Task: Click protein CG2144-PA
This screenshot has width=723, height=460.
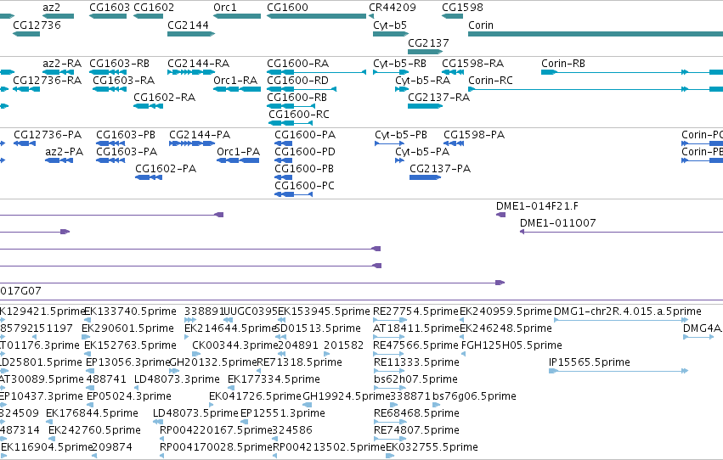Action: pos(192,143)
